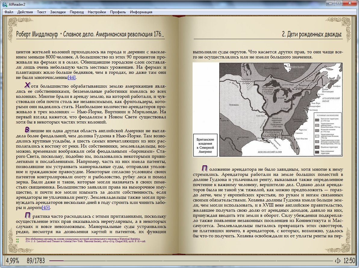The width and height of the screenshot is (359, 268).
Task: Click the chapter title '2. Дети рожденных дважды'
Action: pyautogui.click(x=311, y=34)
